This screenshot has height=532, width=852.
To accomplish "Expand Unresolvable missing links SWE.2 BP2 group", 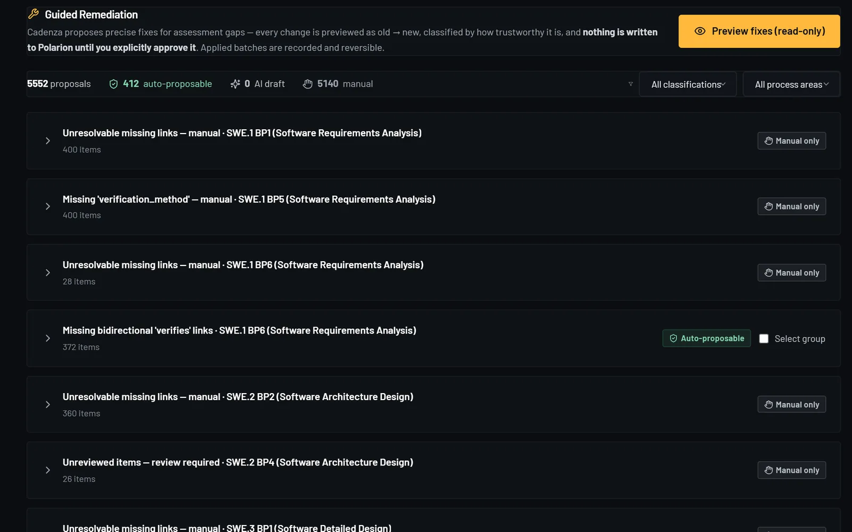I will tap(48, 405).
